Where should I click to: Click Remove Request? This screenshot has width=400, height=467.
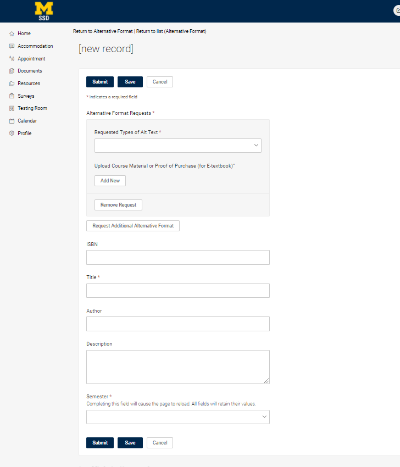tap(118, 204)
